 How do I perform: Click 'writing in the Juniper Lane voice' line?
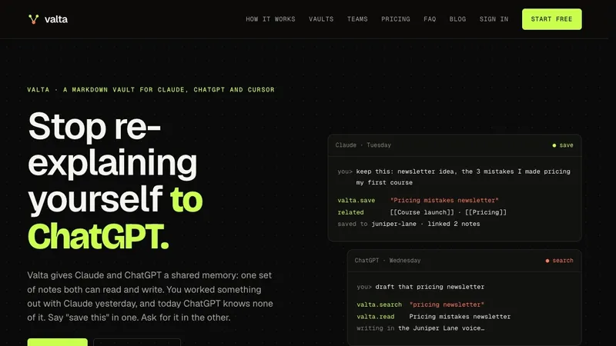[420, 328]
